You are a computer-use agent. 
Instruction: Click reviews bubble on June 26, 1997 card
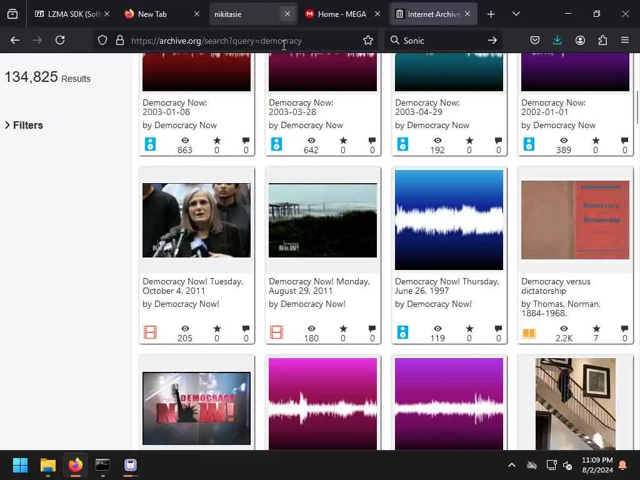(498, 329)
